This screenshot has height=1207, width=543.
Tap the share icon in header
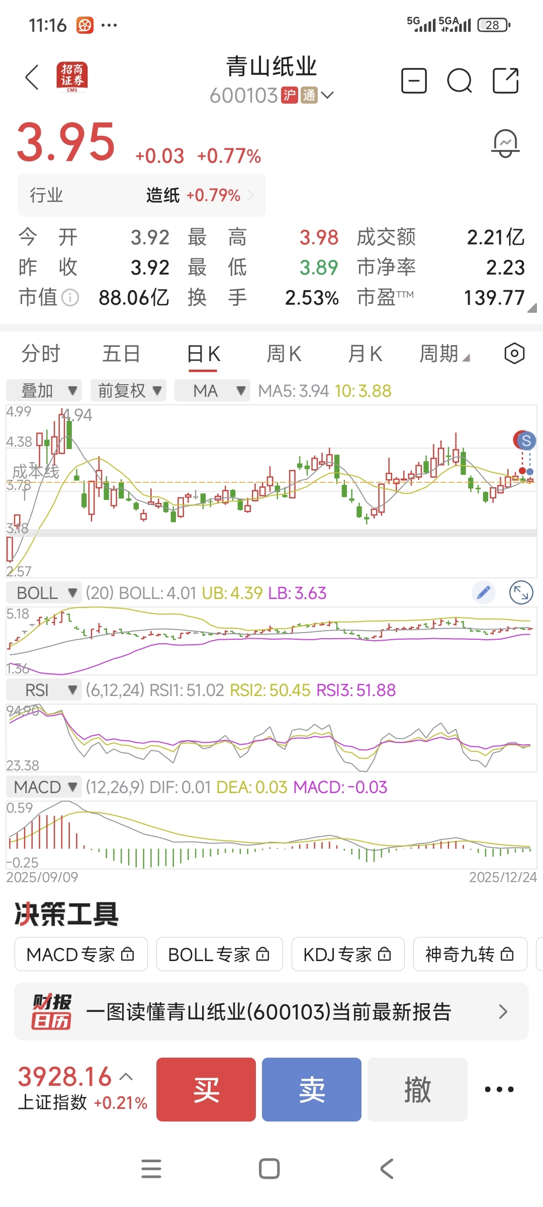coord(505,81)
